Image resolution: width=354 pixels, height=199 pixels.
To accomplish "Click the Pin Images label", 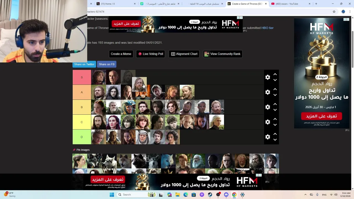I will pyautogui.click(x=83, y=150).
